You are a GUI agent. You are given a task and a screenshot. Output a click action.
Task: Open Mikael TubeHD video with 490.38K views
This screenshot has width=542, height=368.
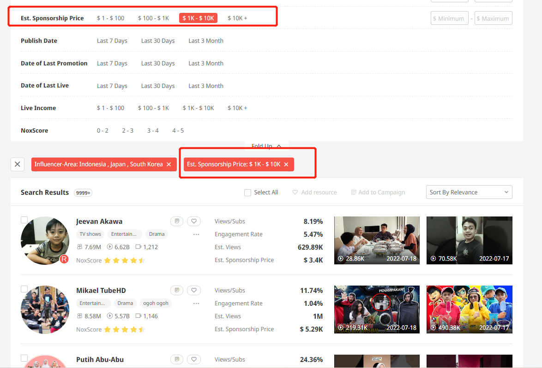470,310
